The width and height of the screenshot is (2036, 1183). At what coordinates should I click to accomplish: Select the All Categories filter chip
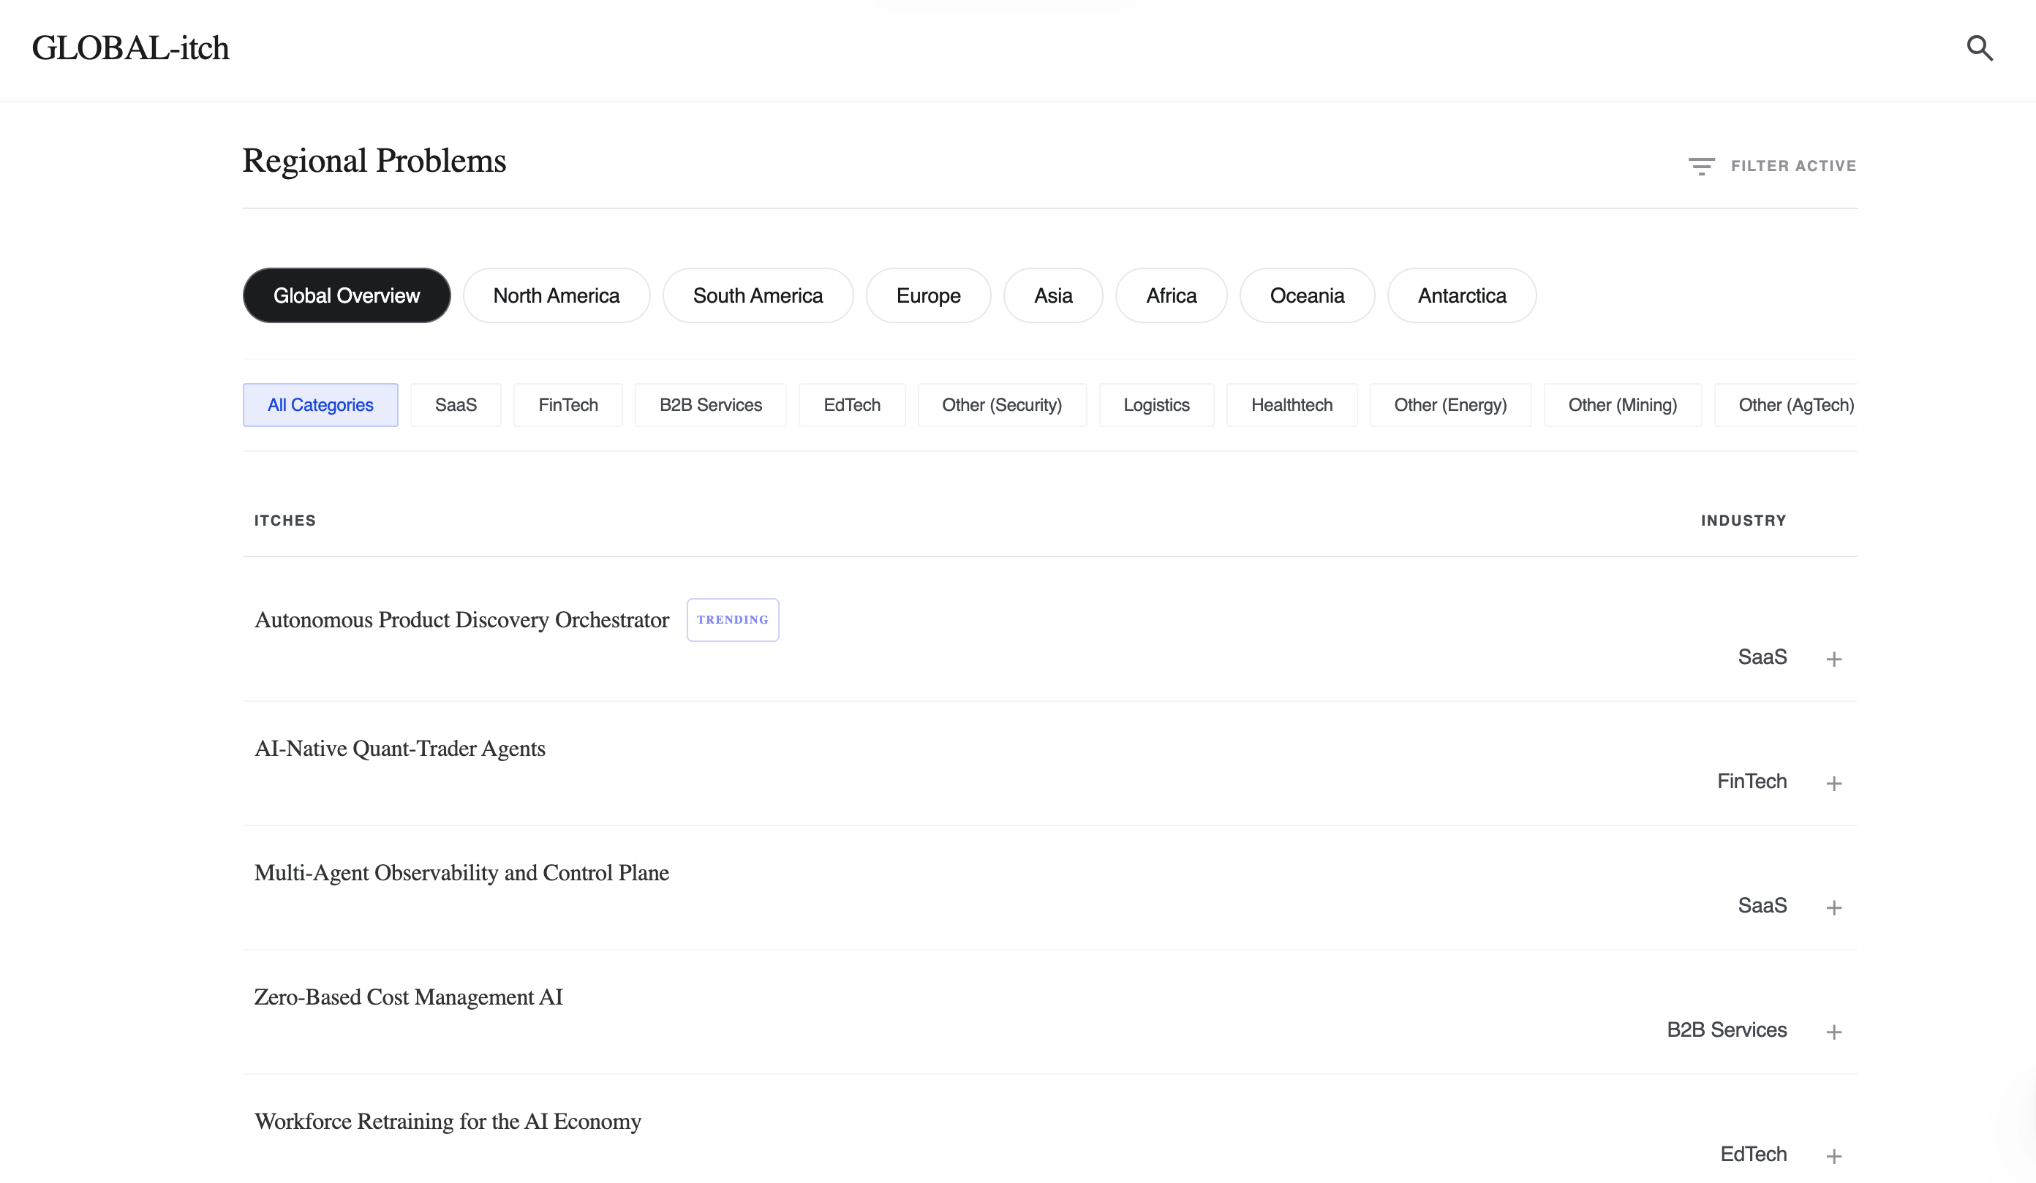pos(320,404)
